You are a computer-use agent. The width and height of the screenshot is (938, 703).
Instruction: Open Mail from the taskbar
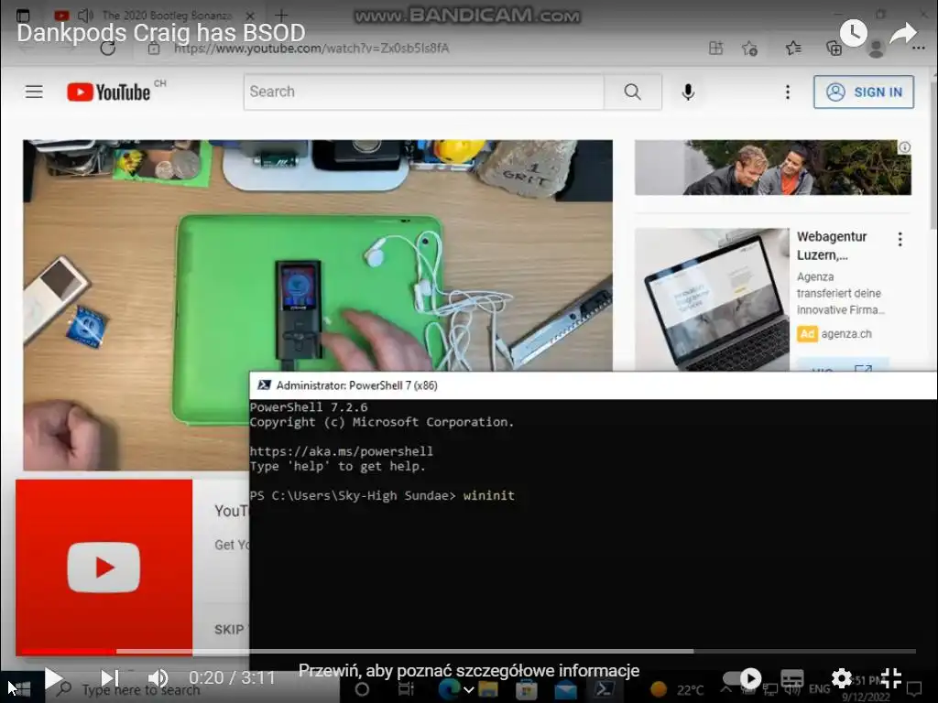(x=564, y=689)
